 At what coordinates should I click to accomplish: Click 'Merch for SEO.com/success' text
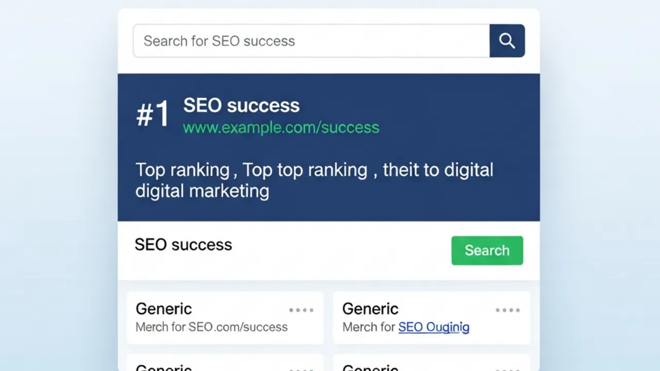(x=211, y=327)
